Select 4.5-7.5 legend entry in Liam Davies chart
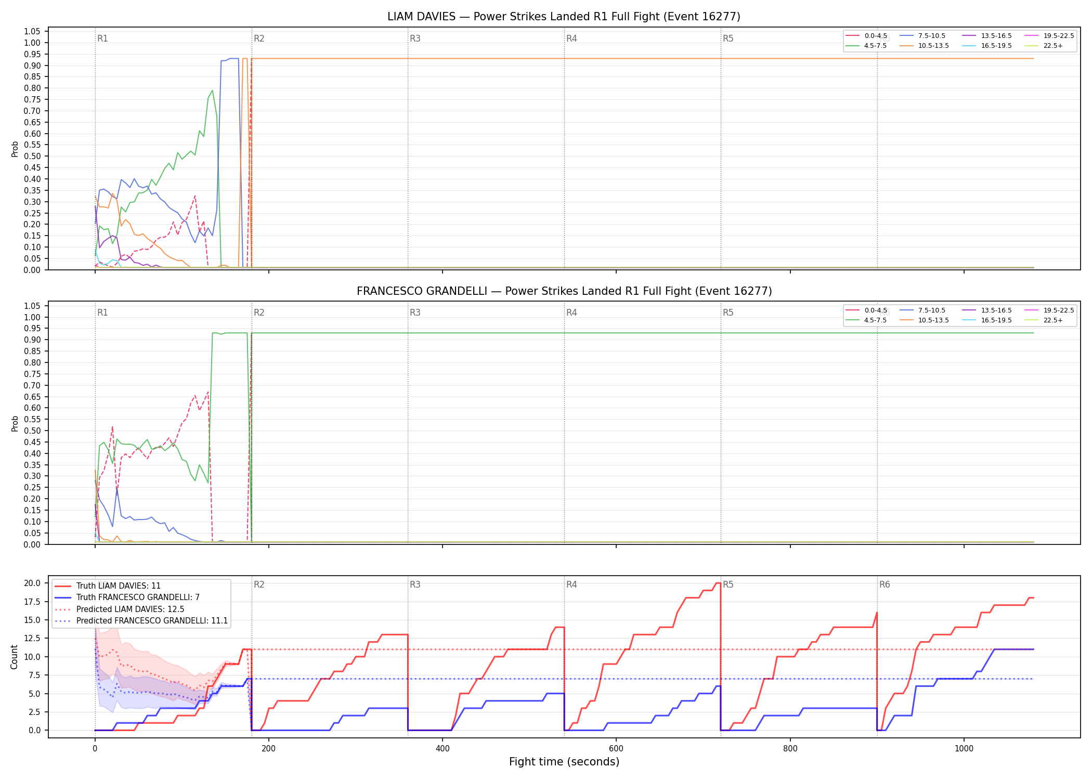The image size is (1092, 780). tap(866, 46)
